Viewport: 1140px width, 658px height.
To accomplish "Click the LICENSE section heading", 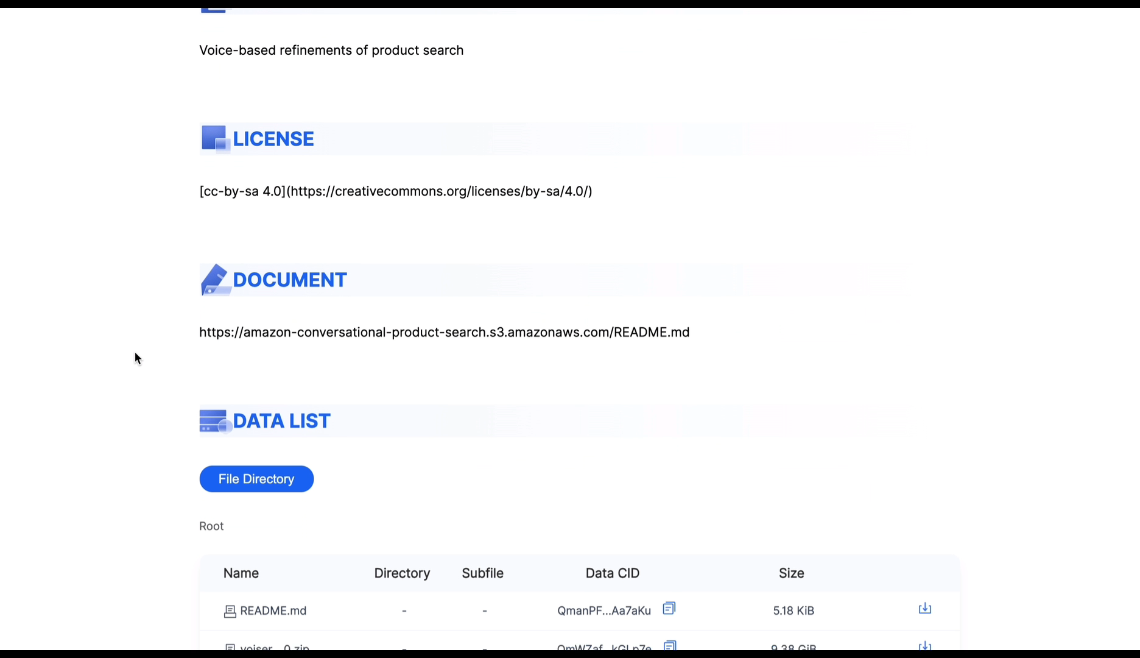I will tap(273, 139).
